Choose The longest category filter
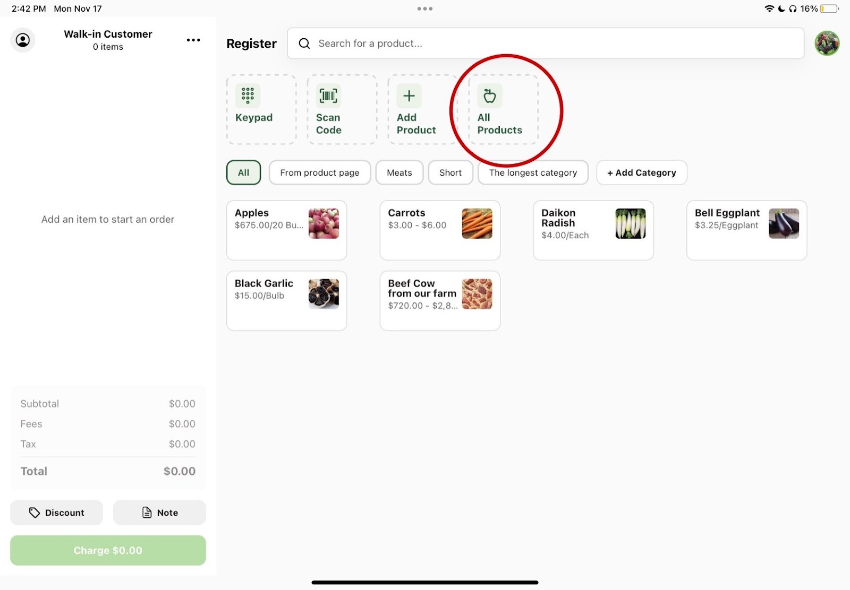Screen dimensions: 850x590 click(533, 172)
